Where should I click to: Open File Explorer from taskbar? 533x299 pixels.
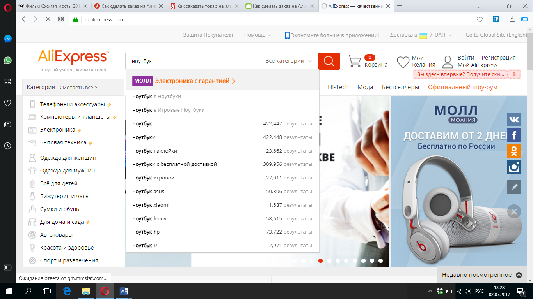[86, 291]
